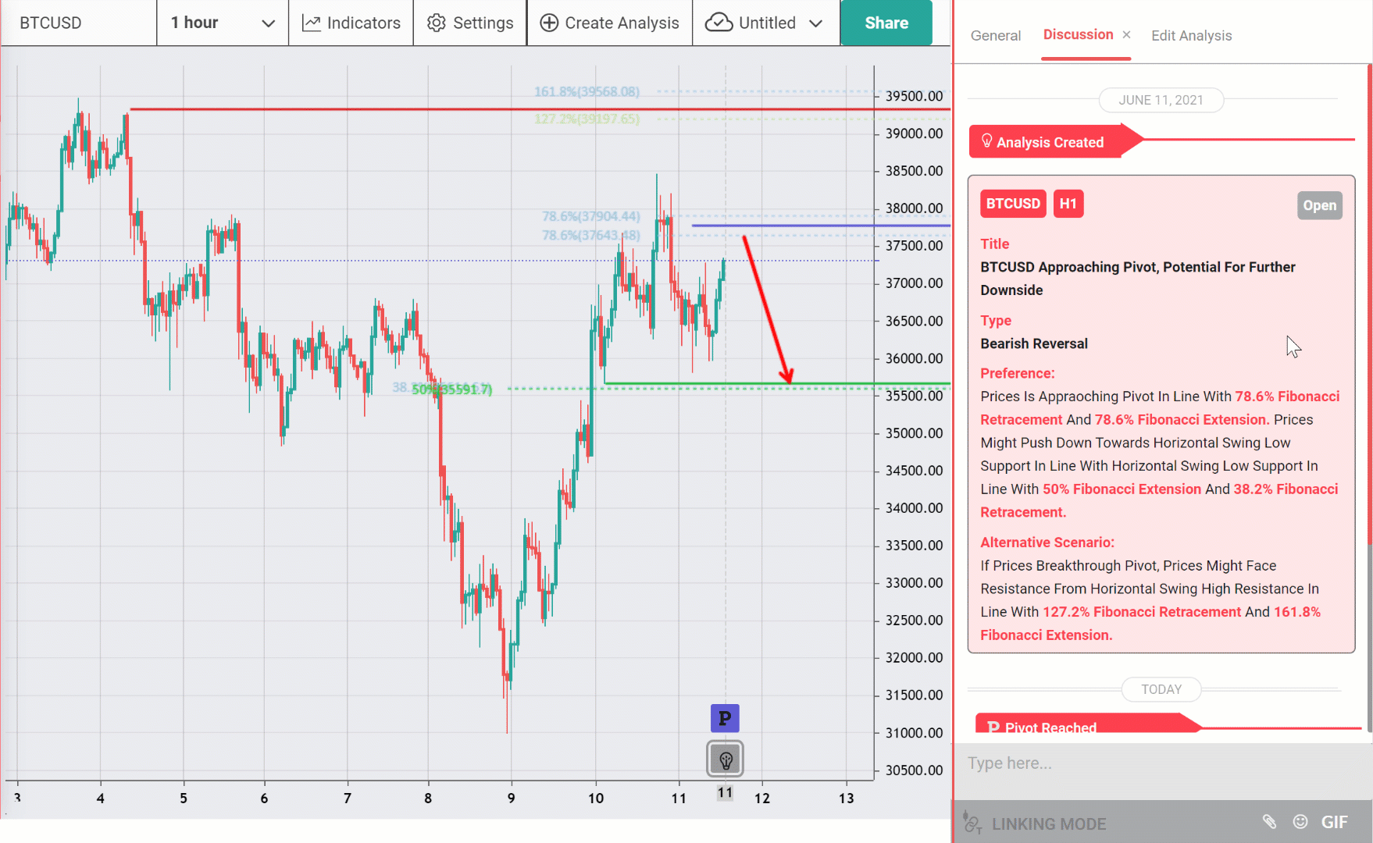The height and width of the screenshot is (843, 1373).
Task: Click the JUNE 11, 2021 date label
Action: (1161, 100)
